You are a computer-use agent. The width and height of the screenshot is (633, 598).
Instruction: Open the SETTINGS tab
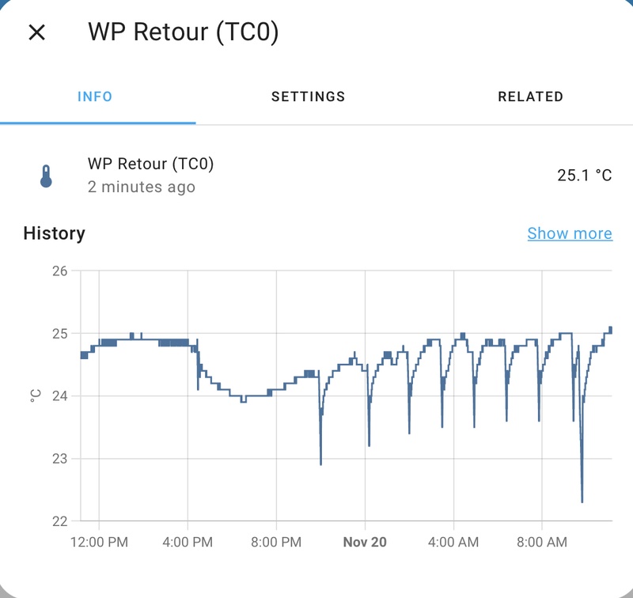tap(308, 97)
